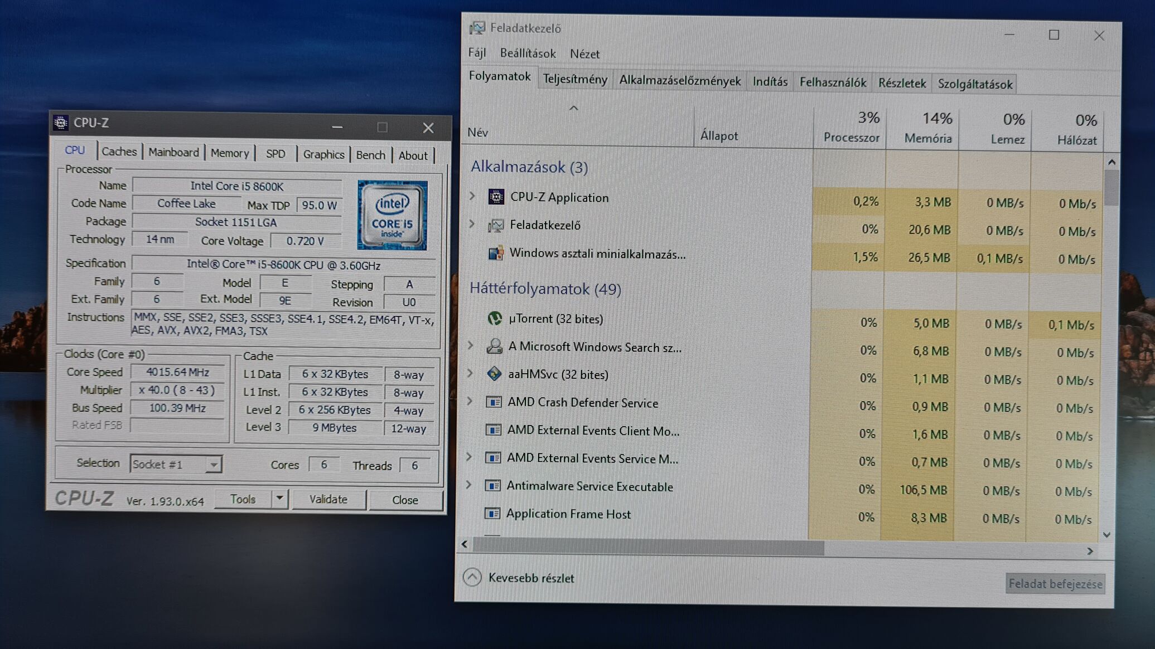Click the Validate button in CPU-Z
This screenshot has height=649, width=1155.
pos(328,499)
